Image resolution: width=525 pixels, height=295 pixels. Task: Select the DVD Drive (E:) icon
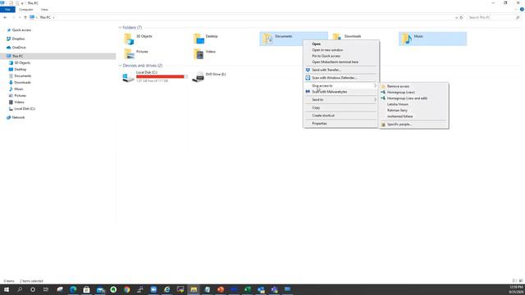point(199,76)
